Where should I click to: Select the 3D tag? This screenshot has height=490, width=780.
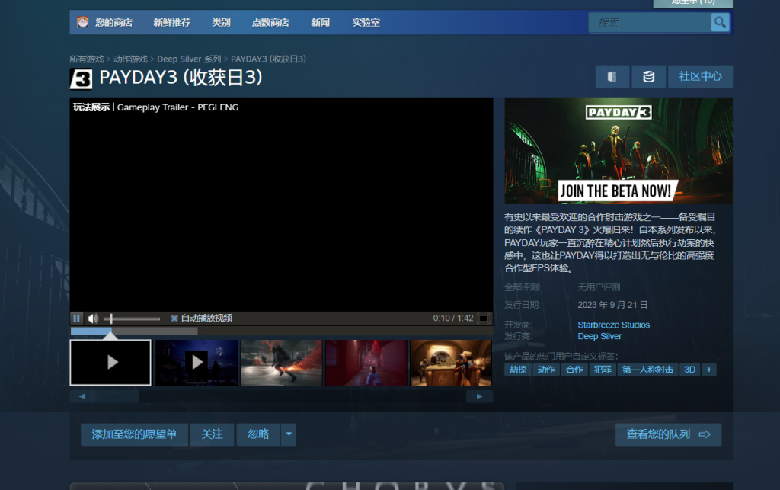coord(689,370)
